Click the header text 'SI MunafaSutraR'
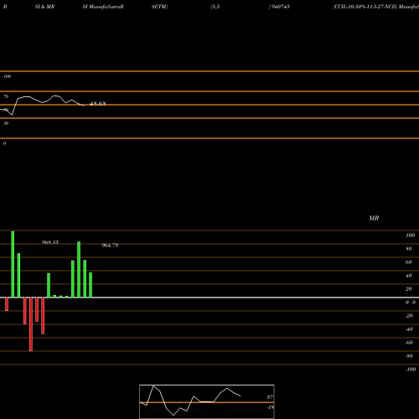419x419 pixels. [x=103, y=7]
